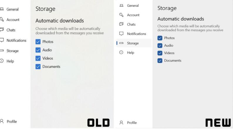Uncheck the Photos checkbox in OLD panel

(38, 42)
